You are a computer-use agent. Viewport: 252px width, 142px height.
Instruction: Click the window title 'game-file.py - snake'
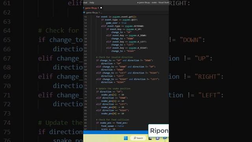[148, 3]
